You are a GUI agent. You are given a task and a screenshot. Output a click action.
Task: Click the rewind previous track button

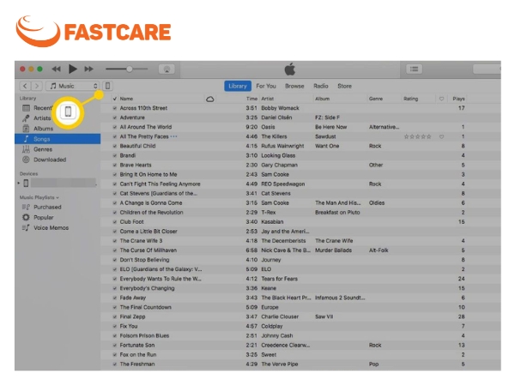point(56,69)
